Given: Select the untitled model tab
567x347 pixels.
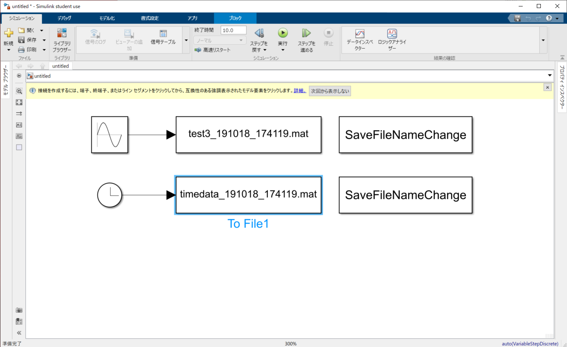Looking at the screenshot, I should [60, 66].
